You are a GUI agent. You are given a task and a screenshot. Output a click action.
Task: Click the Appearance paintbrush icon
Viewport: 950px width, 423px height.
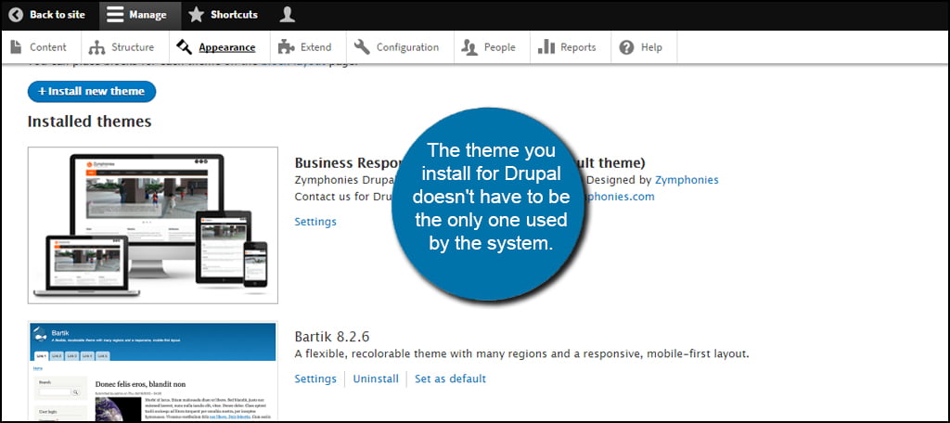pos(185,47)
